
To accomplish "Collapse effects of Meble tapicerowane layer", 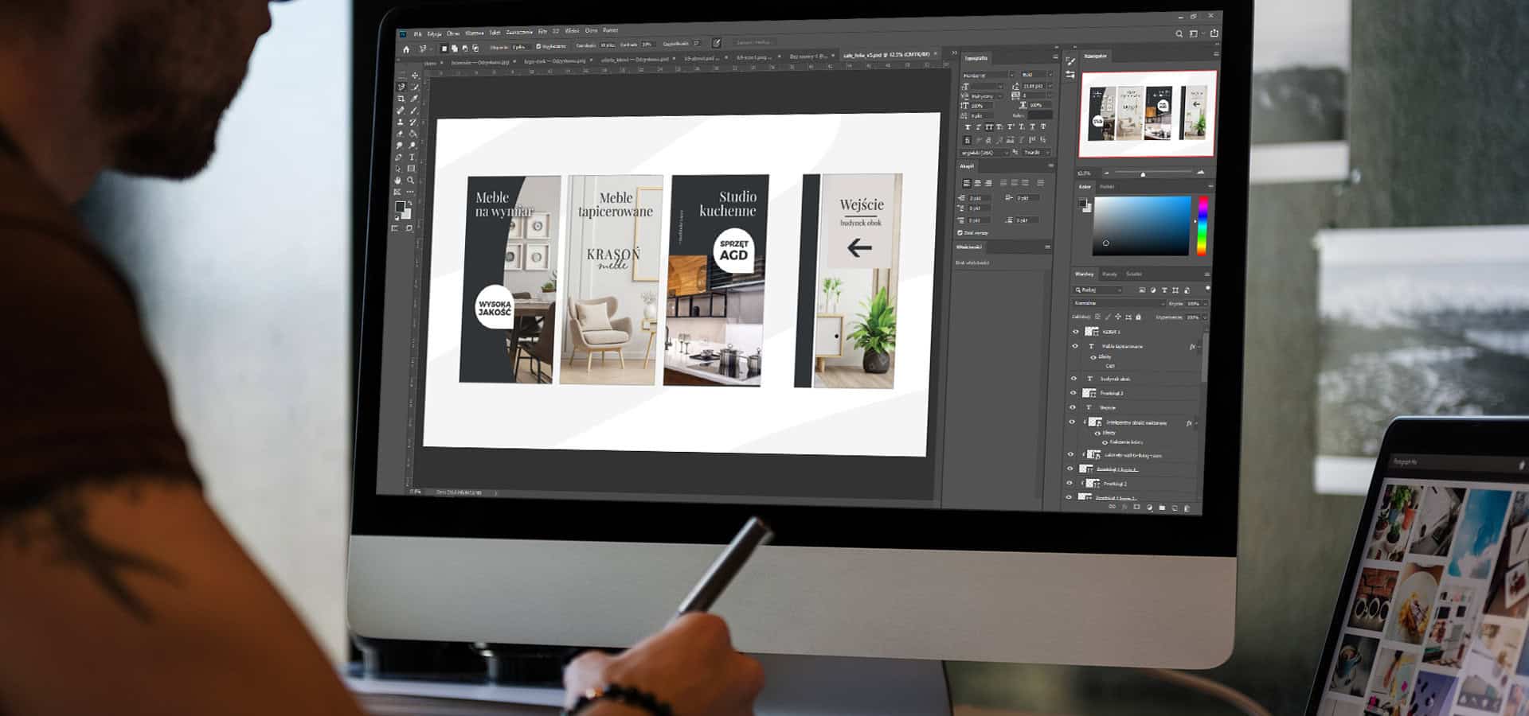I will pyautogui.click(x=1199, y=347).
